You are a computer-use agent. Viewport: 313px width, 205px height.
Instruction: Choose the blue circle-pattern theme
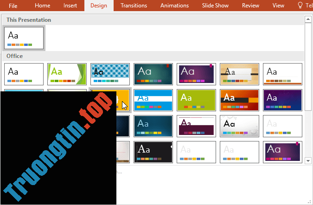coord(110,74)
